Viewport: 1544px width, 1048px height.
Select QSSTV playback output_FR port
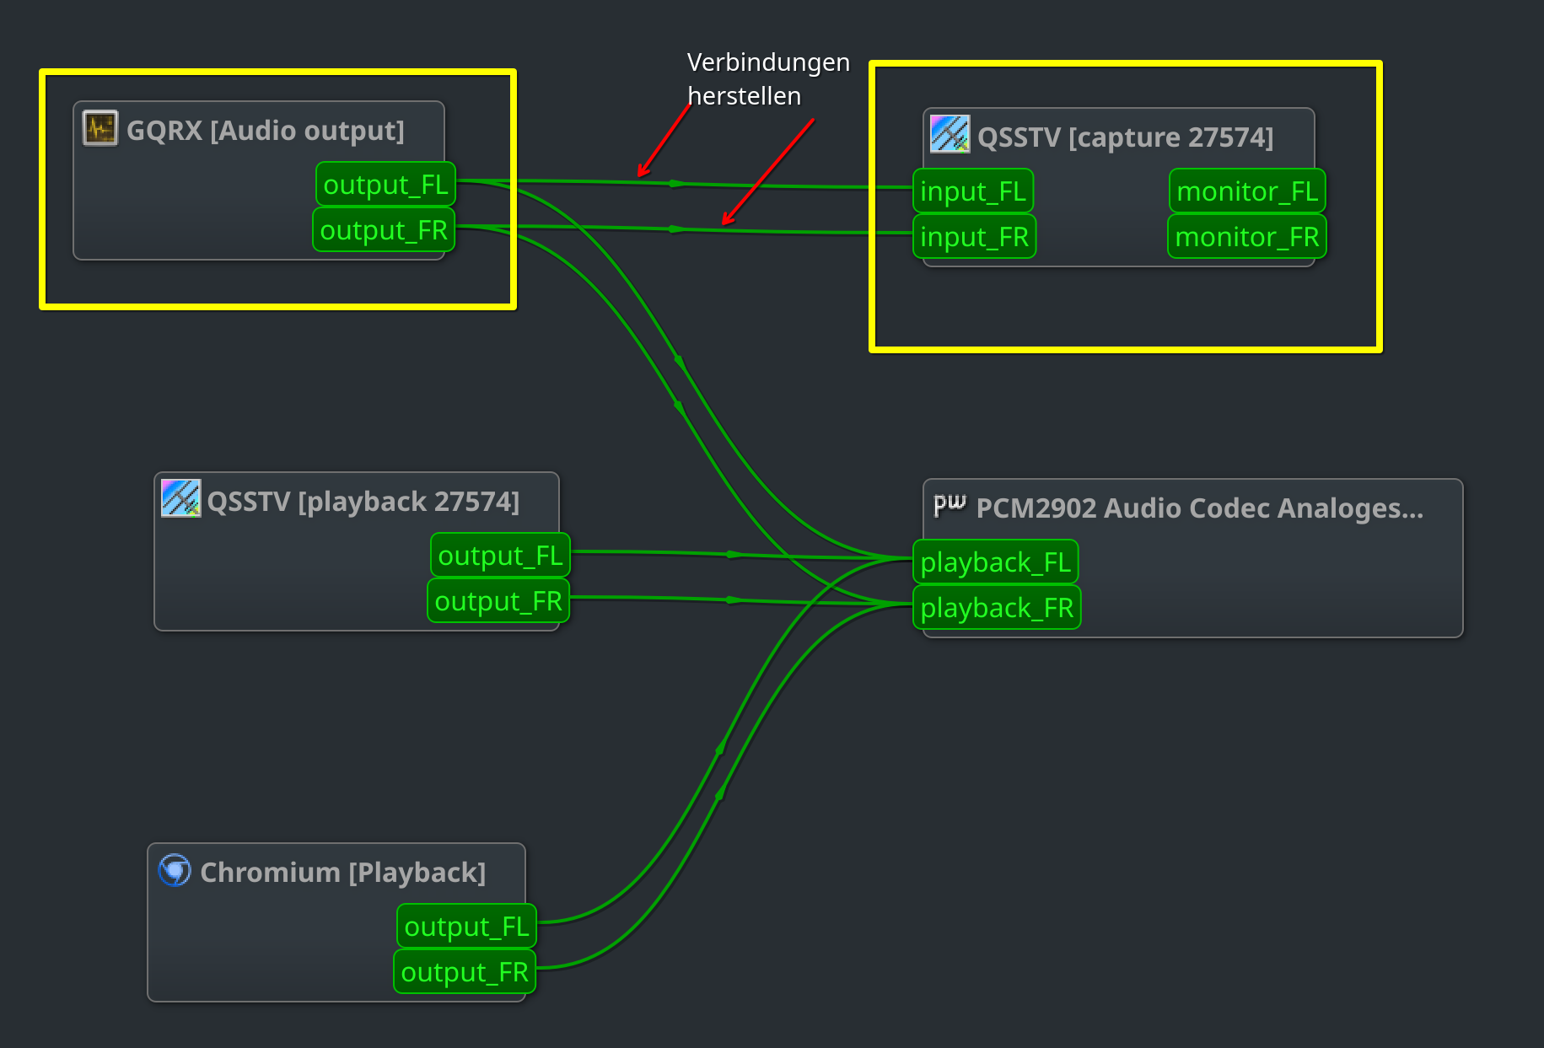[498, 601]
